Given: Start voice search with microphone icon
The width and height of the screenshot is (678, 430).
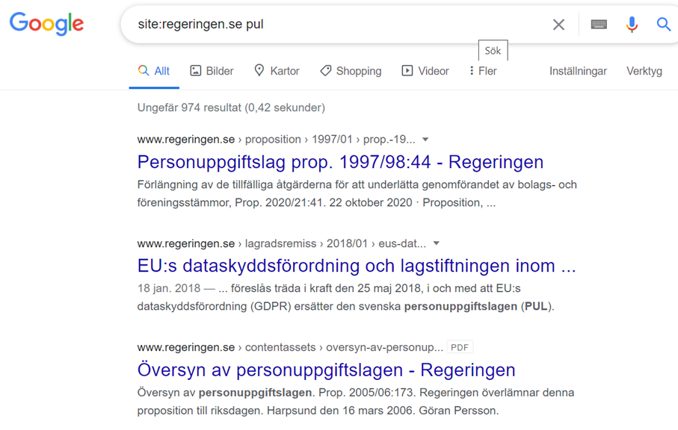Looking at the screenshot, I should point(632,25).
